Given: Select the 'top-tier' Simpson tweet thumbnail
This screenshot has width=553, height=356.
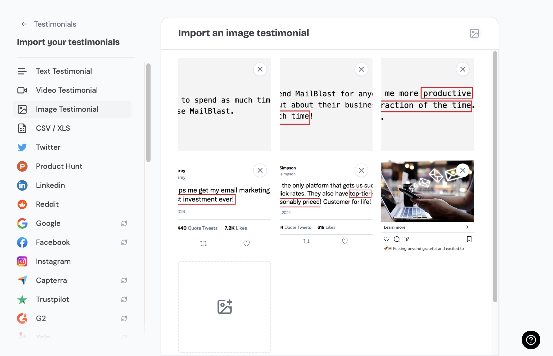Looking at the screenshot, I should pyautogui.click(x=326, y=206).
